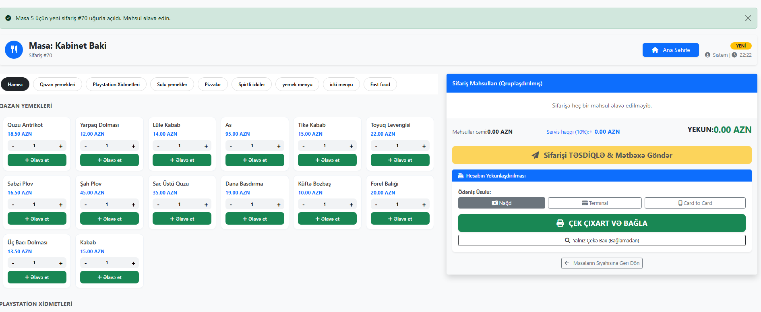Decrease quantity of Yarpaq Dolması
The width and height of the screenshot is (761, 312).
coord(85,146)
